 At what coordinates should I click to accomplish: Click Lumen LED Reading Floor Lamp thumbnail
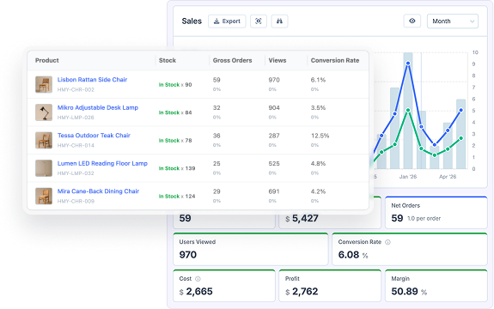coord(44,168)
